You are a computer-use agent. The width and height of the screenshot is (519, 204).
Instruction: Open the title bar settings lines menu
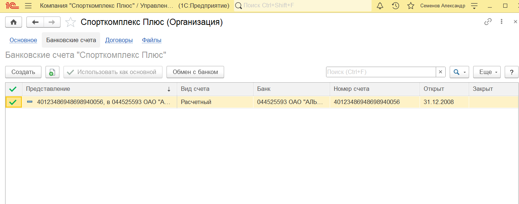click(474, 6)
